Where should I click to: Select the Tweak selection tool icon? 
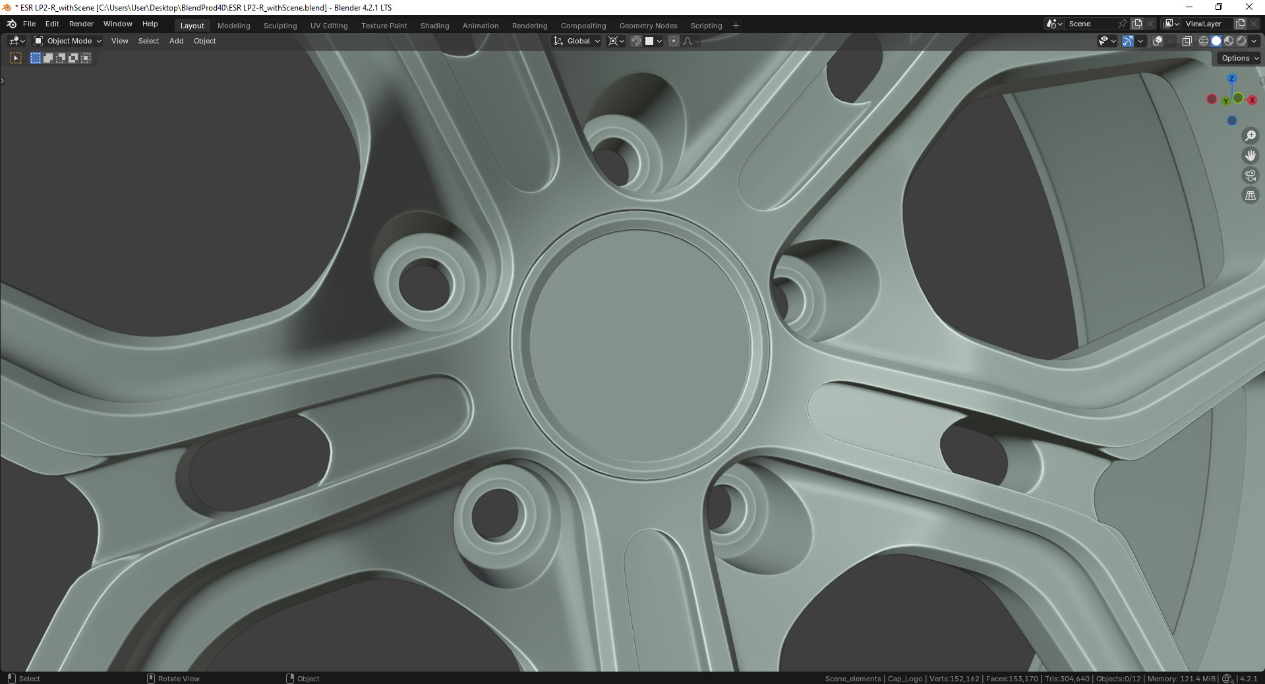[x=16, y=58]
